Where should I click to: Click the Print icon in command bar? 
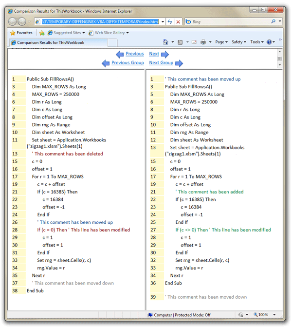[x=203, y=42]
